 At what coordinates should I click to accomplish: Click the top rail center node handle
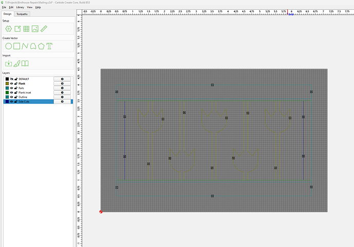coord(212,85)
